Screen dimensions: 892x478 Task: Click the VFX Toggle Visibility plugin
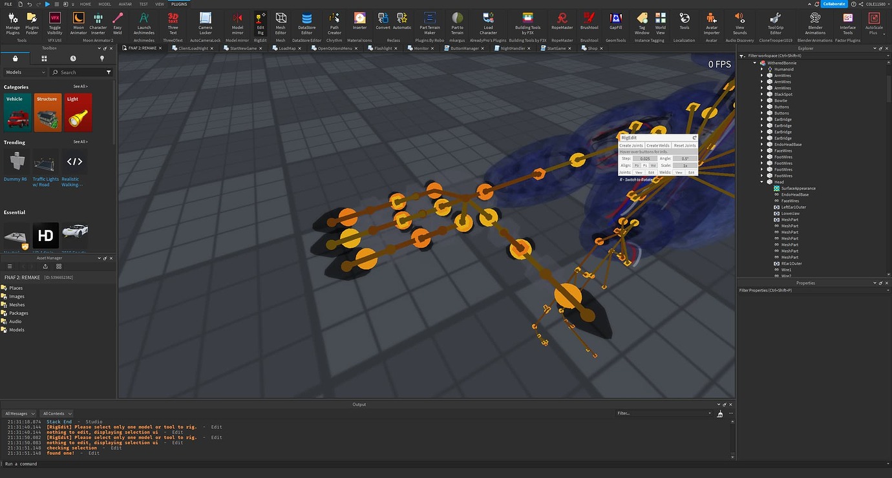pos(55,23)
